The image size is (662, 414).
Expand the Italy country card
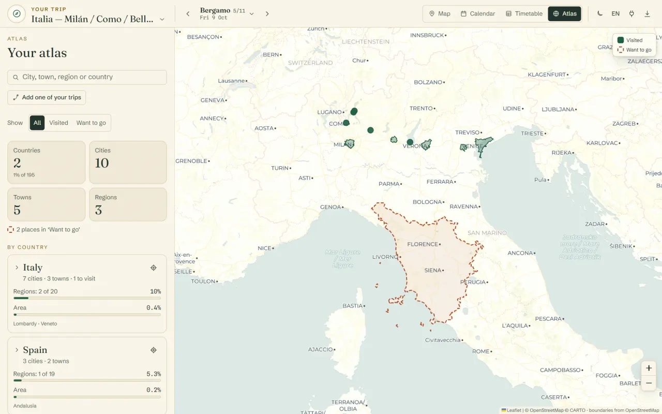(17, 268)
